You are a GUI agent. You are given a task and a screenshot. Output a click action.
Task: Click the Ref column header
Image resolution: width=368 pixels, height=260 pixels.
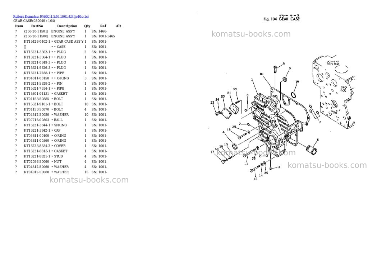tap(103, 26)
